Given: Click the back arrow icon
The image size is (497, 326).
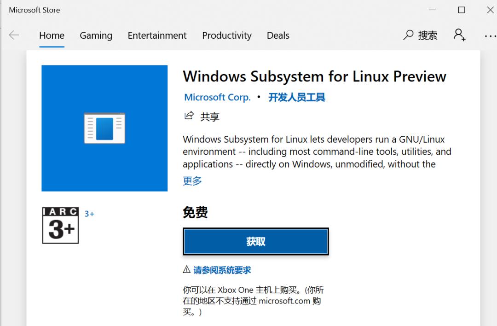Looking at the screenshot, I should (x=14, y=35).
